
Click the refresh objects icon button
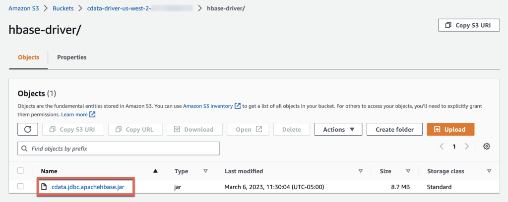pos(28,129)
